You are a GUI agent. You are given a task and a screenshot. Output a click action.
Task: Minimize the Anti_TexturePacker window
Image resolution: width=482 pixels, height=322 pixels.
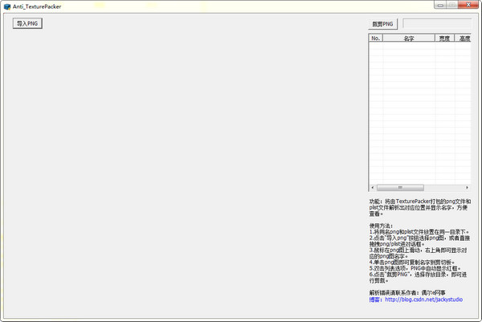click(440, 5)
